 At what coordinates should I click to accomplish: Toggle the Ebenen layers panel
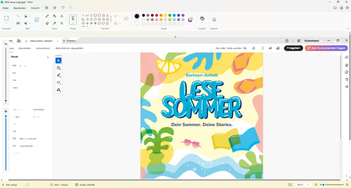pyautogui.click(x=214, y=20)
